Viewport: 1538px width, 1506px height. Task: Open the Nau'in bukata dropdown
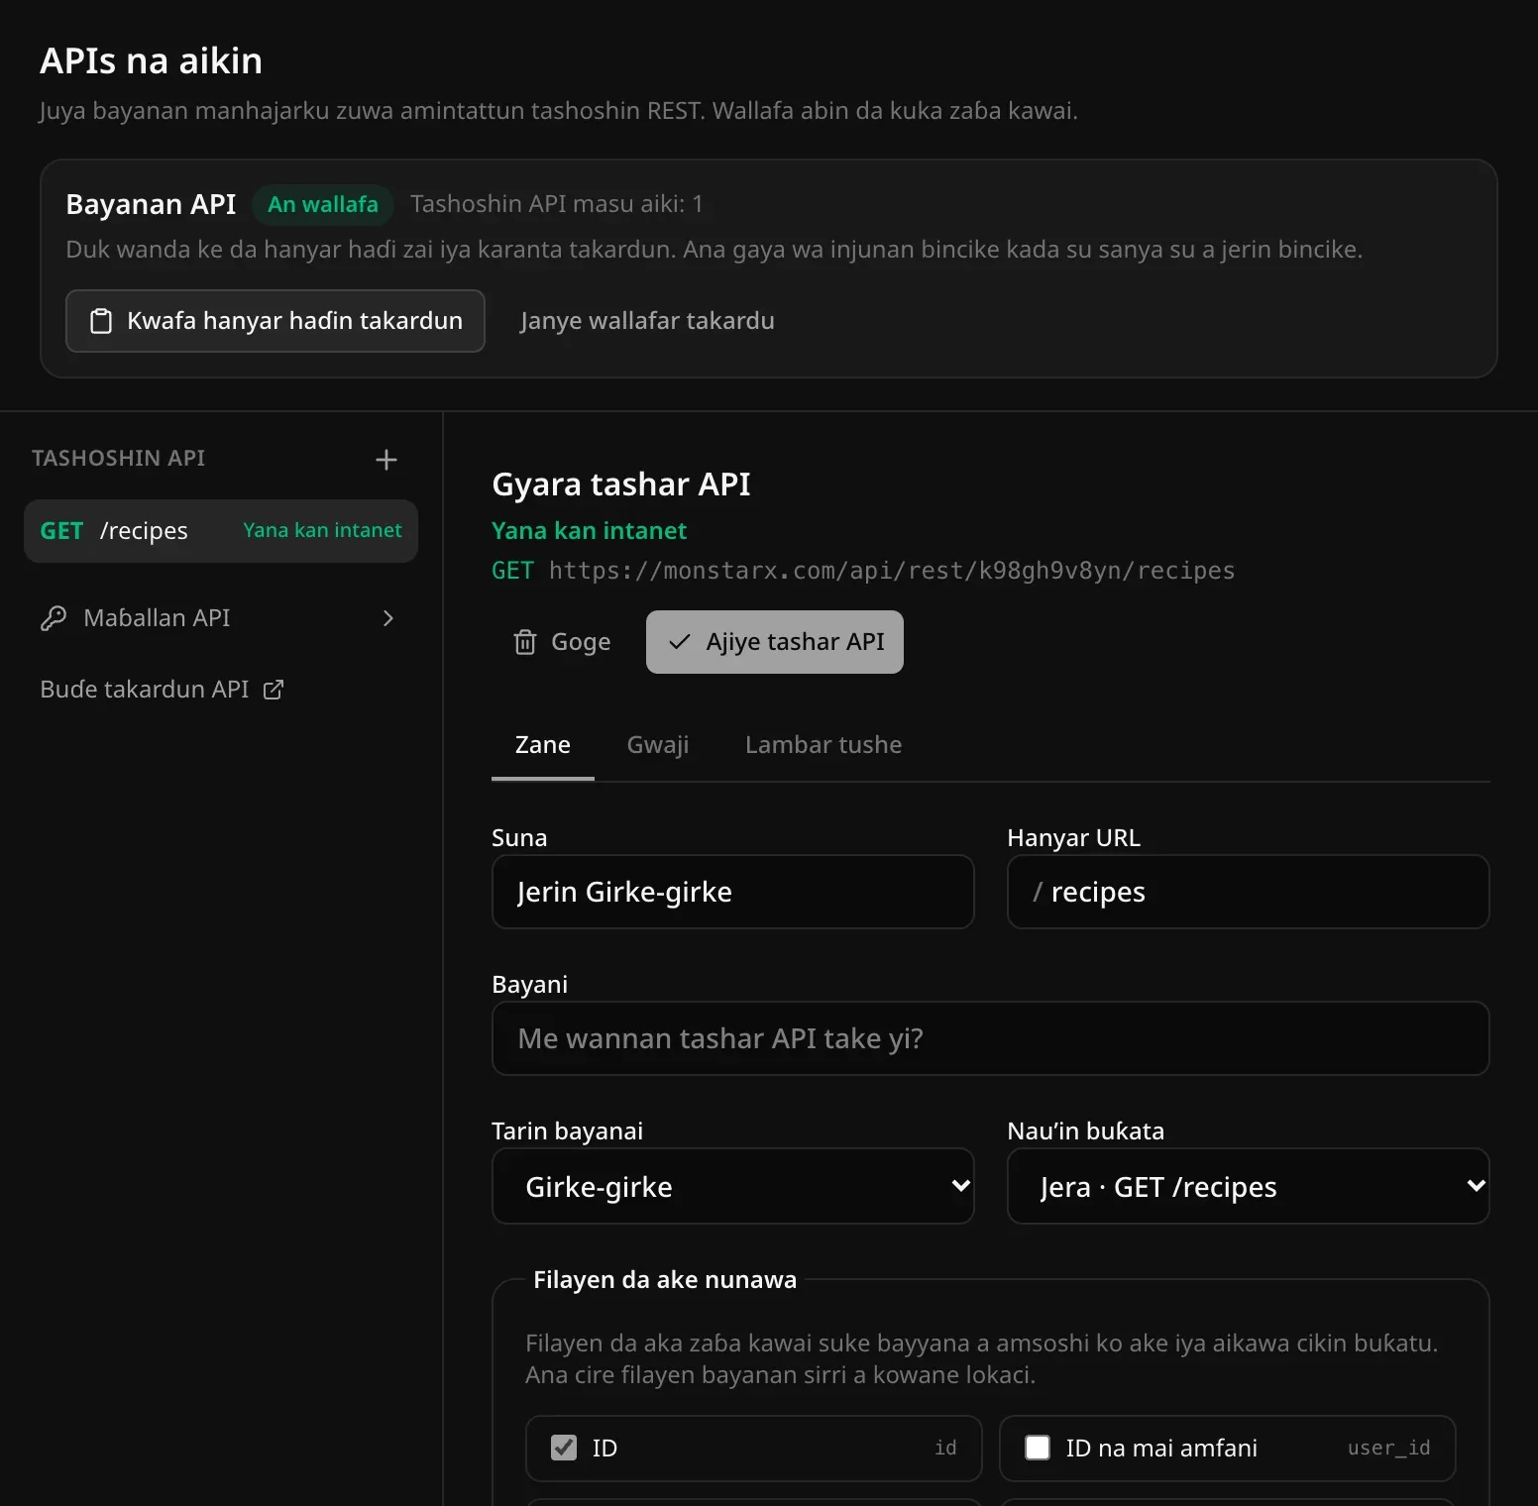1249,1186
